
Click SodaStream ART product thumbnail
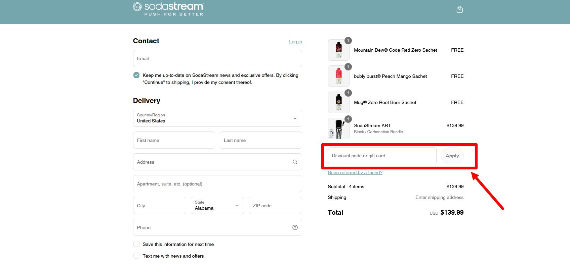point(338,128)
